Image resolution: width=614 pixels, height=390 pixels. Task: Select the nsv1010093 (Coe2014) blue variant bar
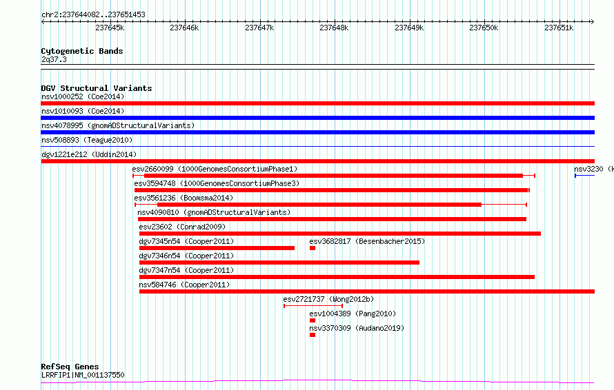pyautogui.click(x=317, y=118)
